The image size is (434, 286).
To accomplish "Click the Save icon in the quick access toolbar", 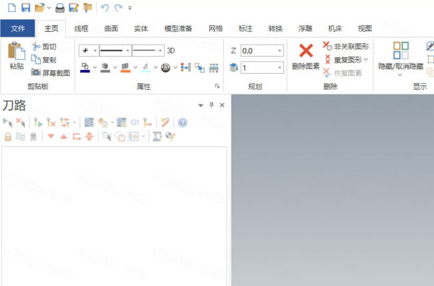I will pos(26,8).
